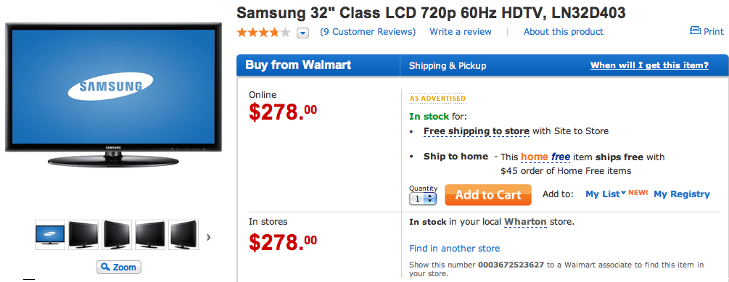Click Write a review

[461, 32]
